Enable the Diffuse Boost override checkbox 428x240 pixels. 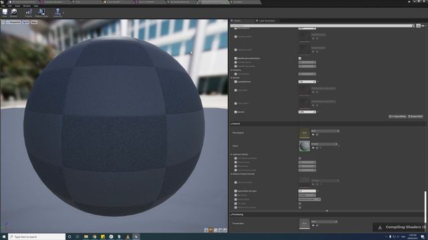[235, 166]
